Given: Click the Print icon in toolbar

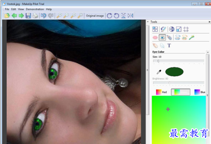Looking at the screenshot, I should point(35,16).
